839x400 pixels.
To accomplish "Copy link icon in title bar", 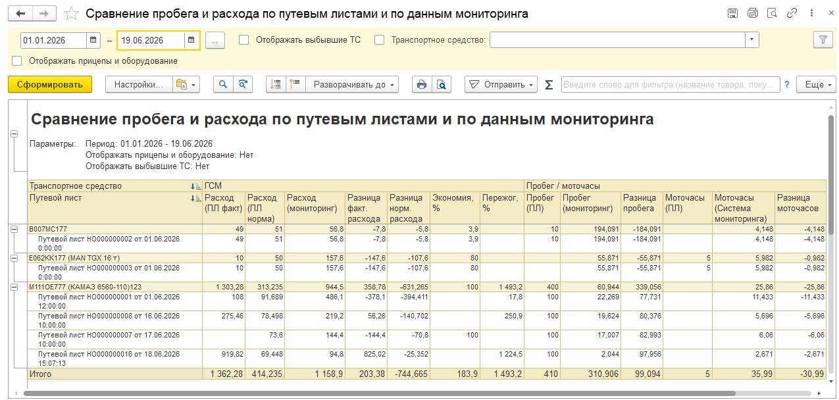I will tap(792, 13).
